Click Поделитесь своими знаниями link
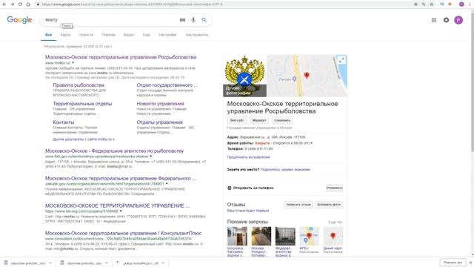 pyautogui.click(x=285, y=170)
